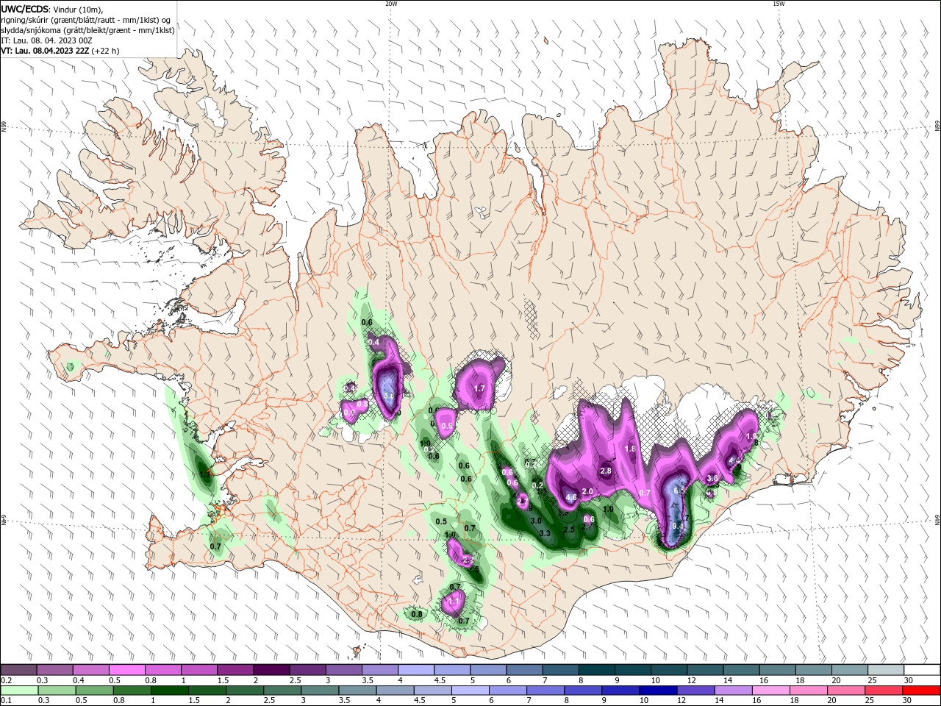Select the 2.5 value in the dark green band
941x706 pixels.
568,529
